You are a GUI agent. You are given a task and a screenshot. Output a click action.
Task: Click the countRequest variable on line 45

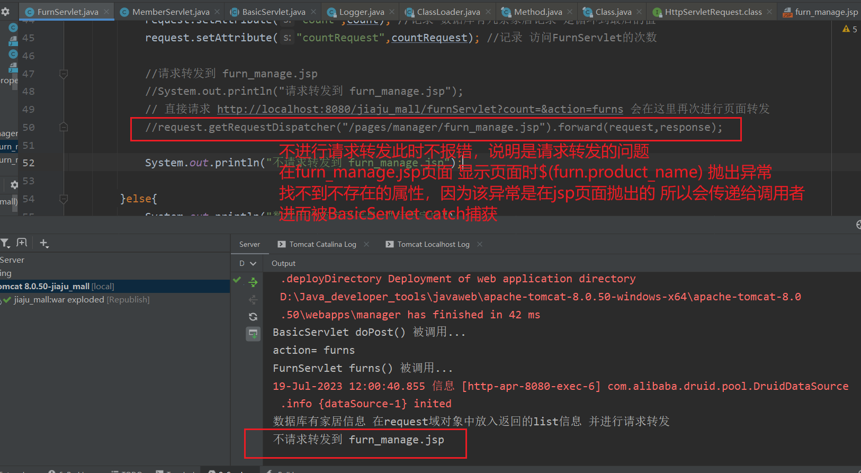[429, 38]
